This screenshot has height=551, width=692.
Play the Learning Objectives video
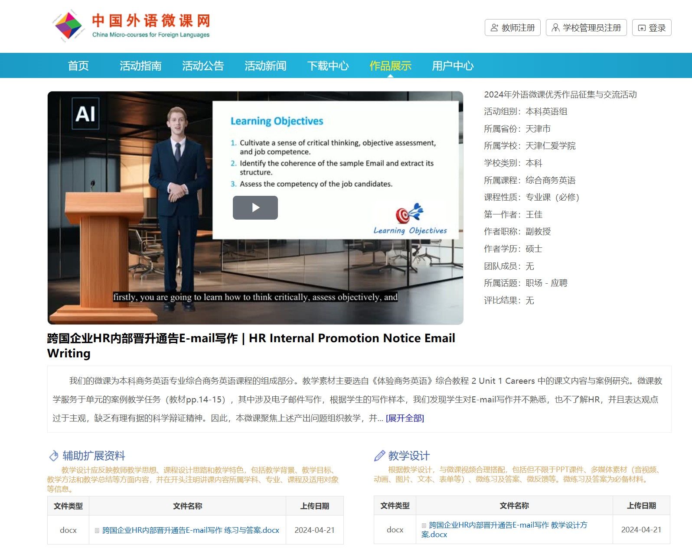[x=255, y=207]
